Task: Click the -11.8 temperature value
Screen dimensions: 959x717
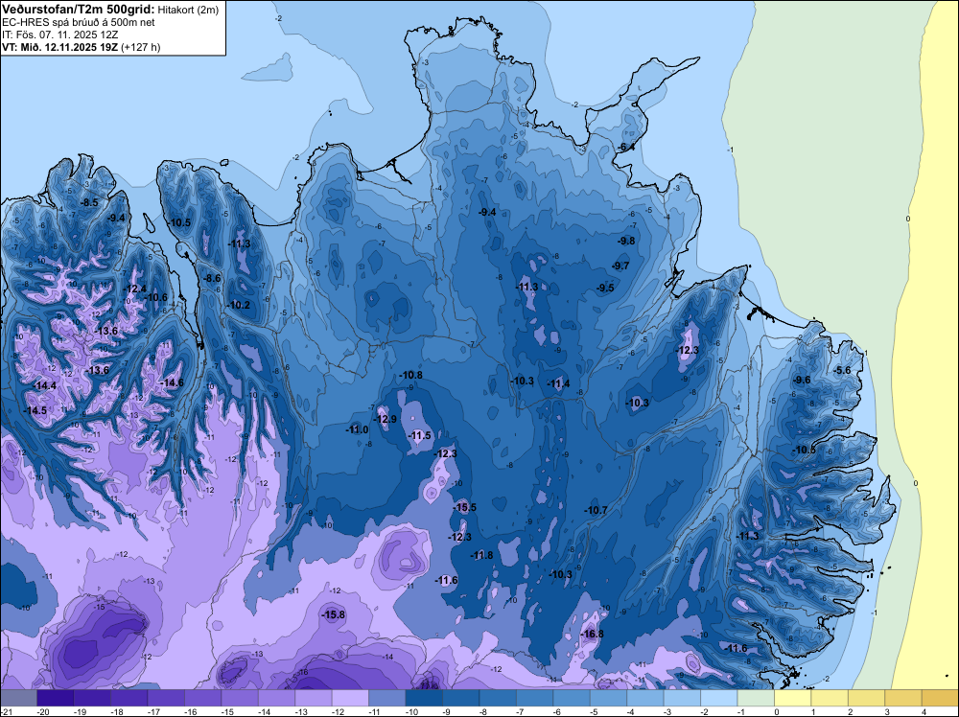Action: pos(481,556)
